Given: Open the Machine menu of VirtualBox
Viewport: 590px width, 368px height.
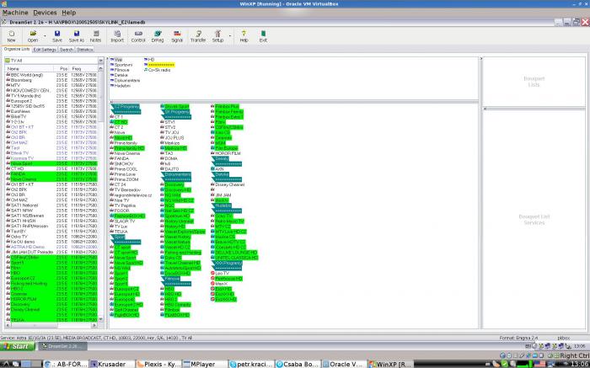Looking at the screenshot, I should 15,13.
